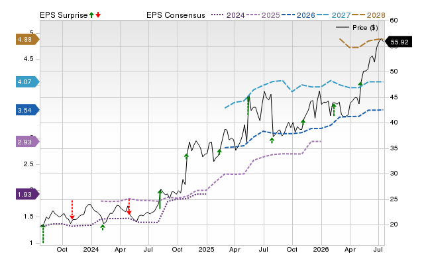Image resolution: width=424 pixels, height=253 pixels.
Task: Click the red surprise arrow near April 2024
Action: pos(129,207)
